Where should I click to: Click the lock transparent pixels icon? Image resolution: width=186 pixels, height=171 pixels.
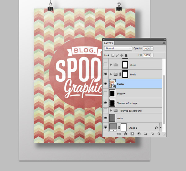(x=113, y=55)
